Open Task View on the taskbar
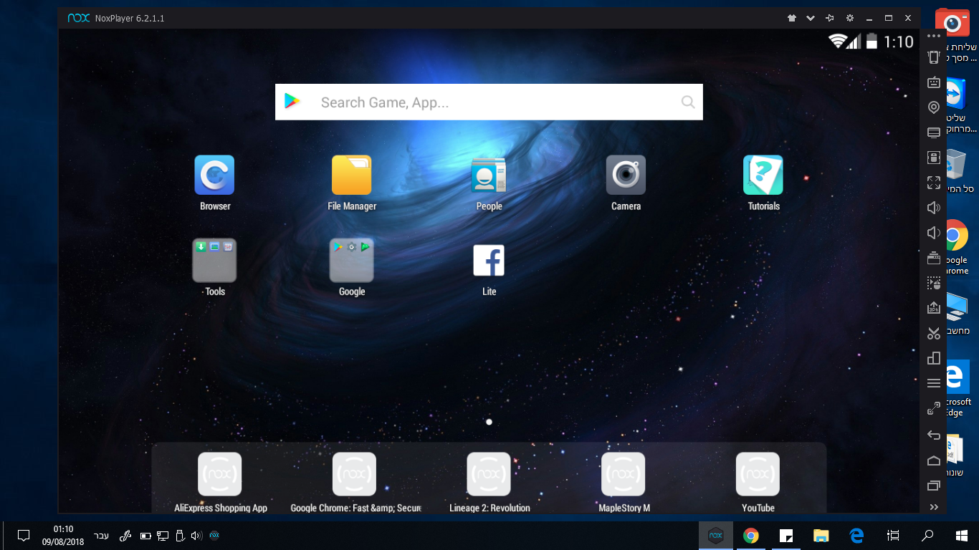The height and width of the screenshot is (550, 979). (x=892, y=535)
